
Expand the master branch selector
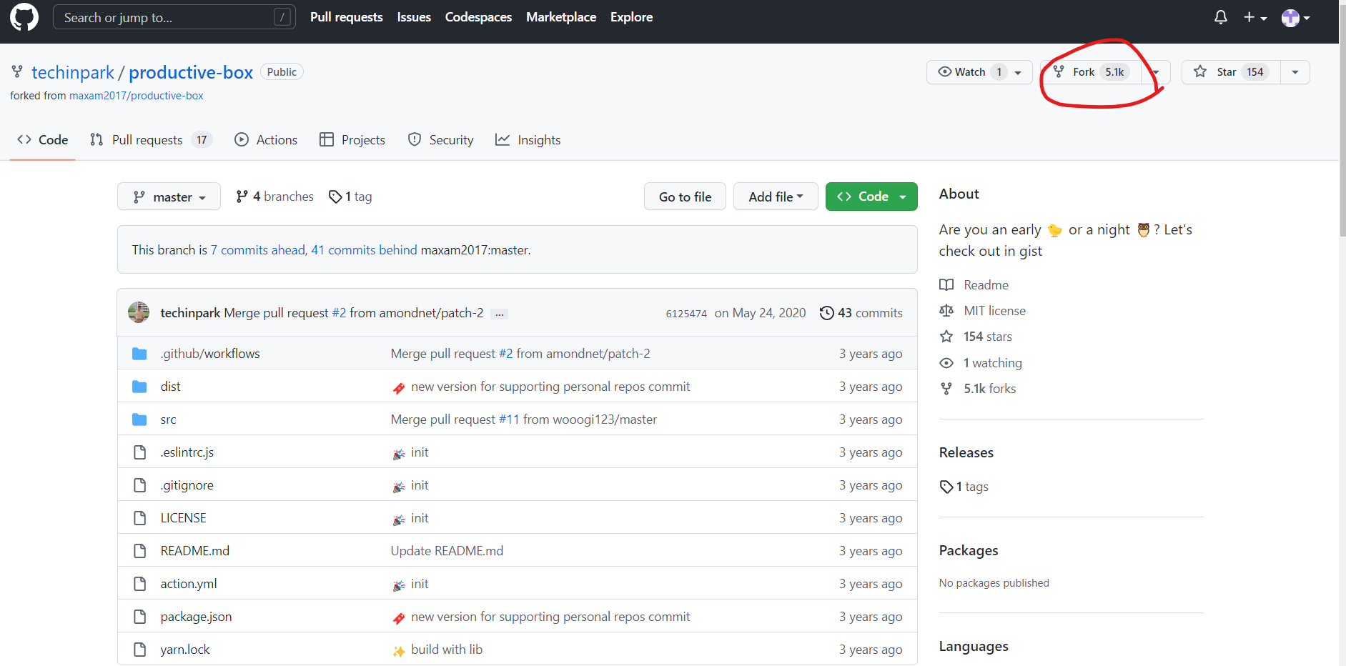169,197
